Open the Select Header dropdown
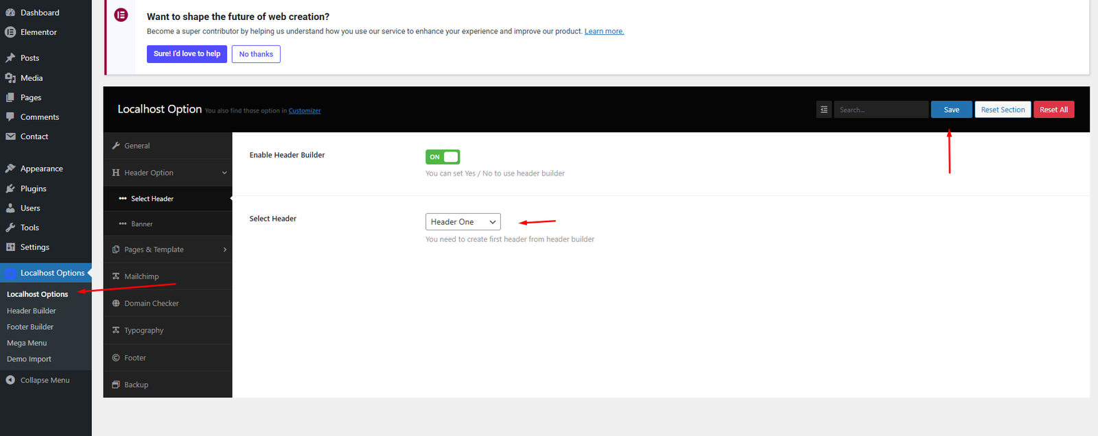Viewport: 1098px width, 436px height. pos(463,222)
